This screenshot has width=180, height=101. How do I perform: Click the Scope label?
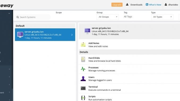point(59,12)
